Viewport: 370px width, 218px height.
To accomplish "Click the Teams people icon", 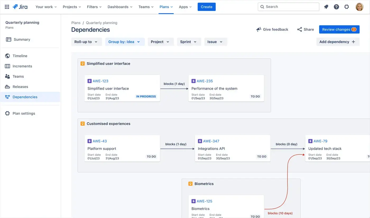I will click(7, 76).
